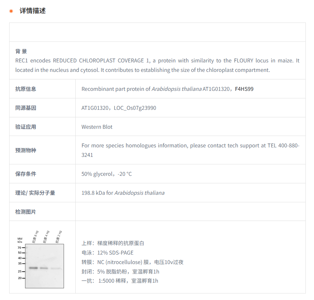Image resolution: width=314 pixels, height=300 pixels.
Task: Click the 70 kDa marker label
Action: coord(19,248)
